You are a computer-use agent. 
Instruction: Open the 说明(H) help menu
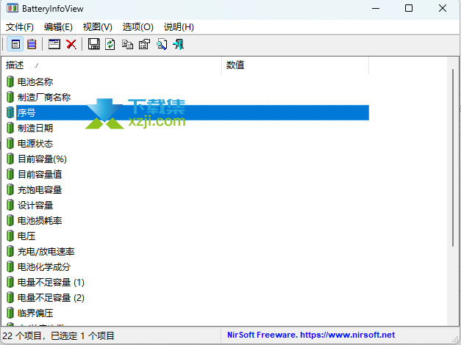pos(179,26)
